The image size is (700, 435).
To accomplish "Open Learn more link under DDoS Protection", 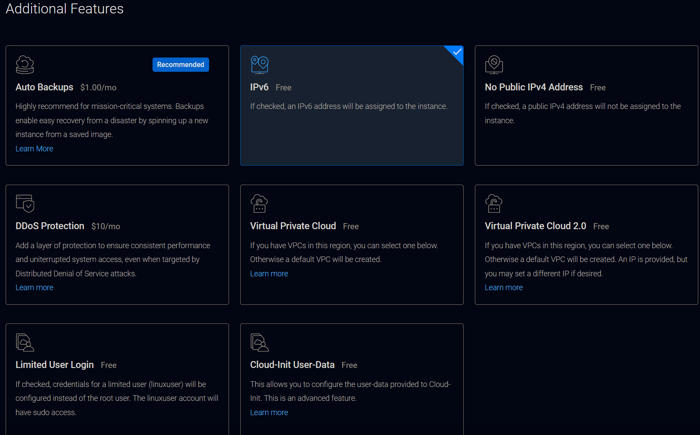I will pos(35,288).
